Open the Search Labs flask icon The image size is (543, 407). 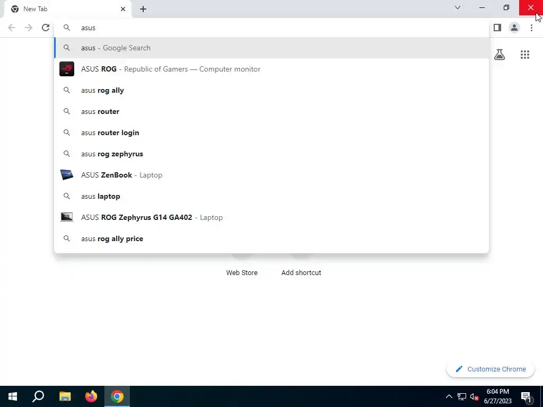tap(500, 55)
